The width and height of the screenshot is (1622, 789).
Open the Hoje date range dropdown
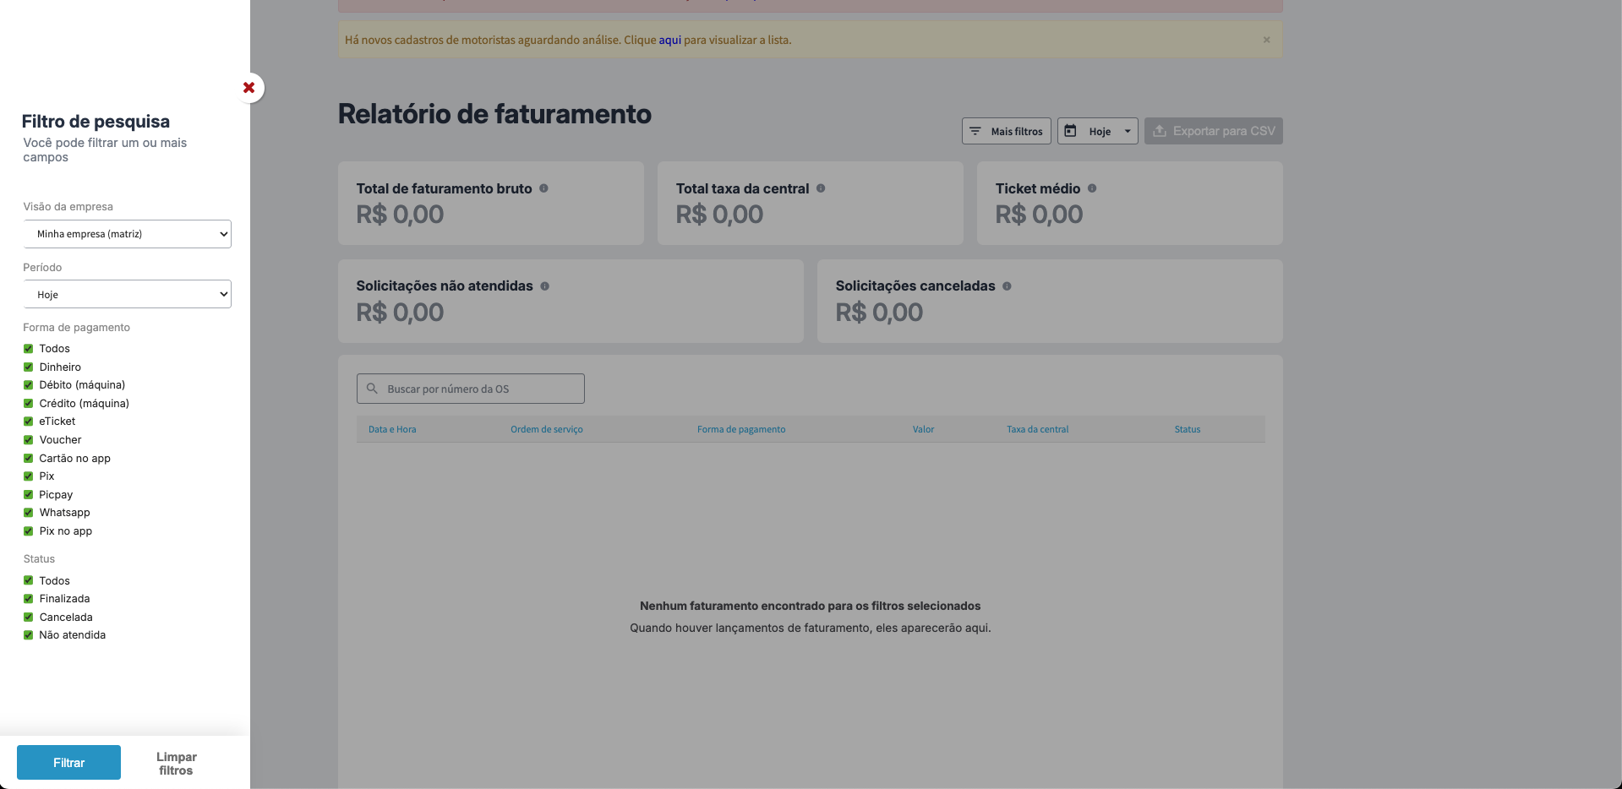(x=1098, y=131)
